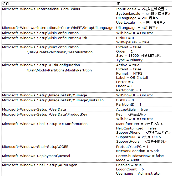Viewport: 173px width, 177px height.
Task: Select Microsoft-Windows-Shell-Setup\OOBE component cell
Action: pos(59,149)
